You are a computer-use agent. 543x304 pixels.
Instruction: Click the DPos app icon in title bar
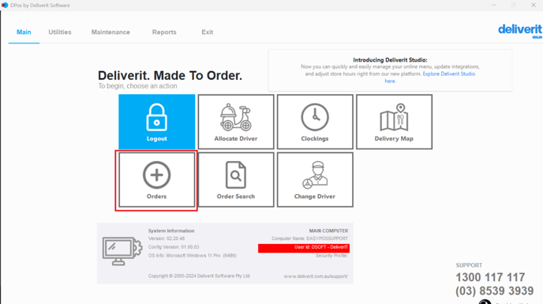click(x=5, y=6)
